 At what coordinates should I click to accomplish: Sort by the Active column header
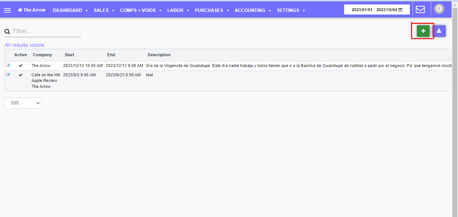coord(21,55)
